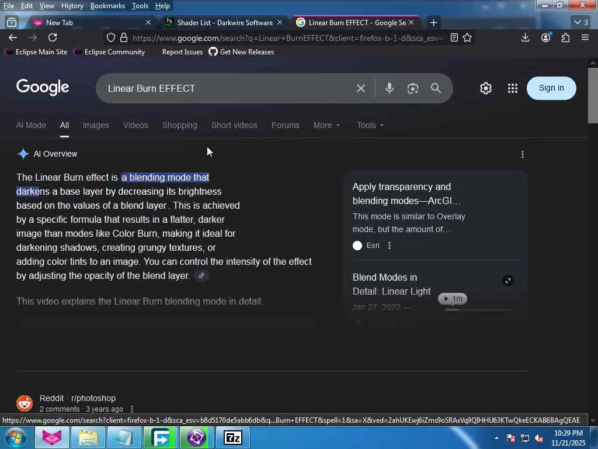The width and height of the screenshot is (598, 449).
Task: Submit search with the magnifier icon
Action: click(x=436, y=88)
